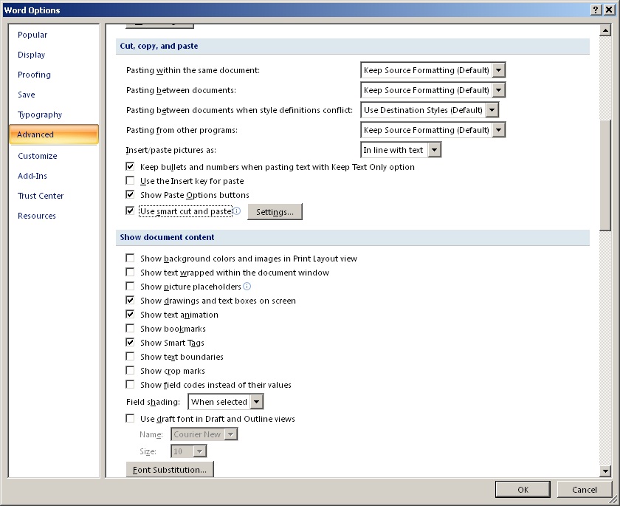Click Cancel to dismiss the dialog
The image size is (620, 506).
(584, 490)
